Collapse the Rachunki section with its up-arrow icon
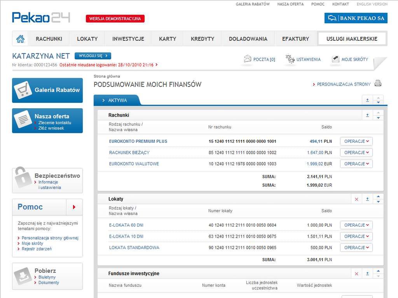Viewport: 398px width, 298px height. 367,115
